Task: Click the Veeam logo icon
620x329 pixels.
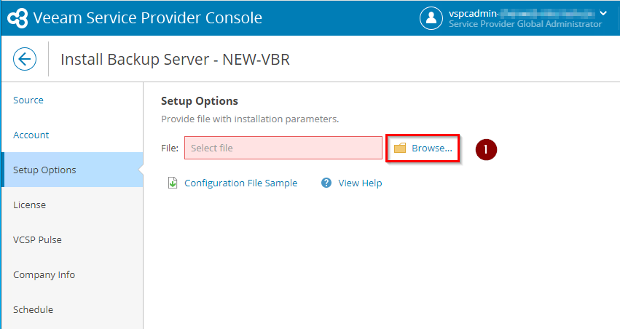Action: pyautogui.click(x=17, y=17)
